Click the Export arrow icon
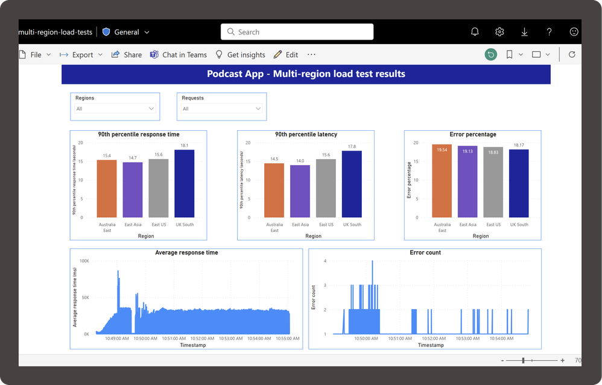 pos(64,55)
